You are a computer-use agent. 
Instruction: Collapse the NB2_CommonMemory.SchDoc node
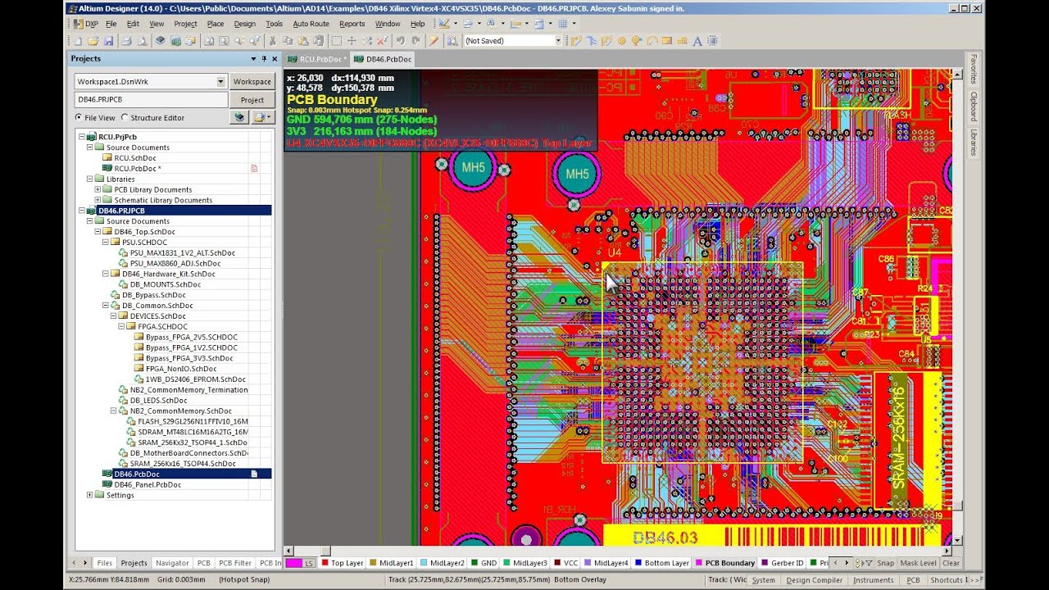click(114, 411)
